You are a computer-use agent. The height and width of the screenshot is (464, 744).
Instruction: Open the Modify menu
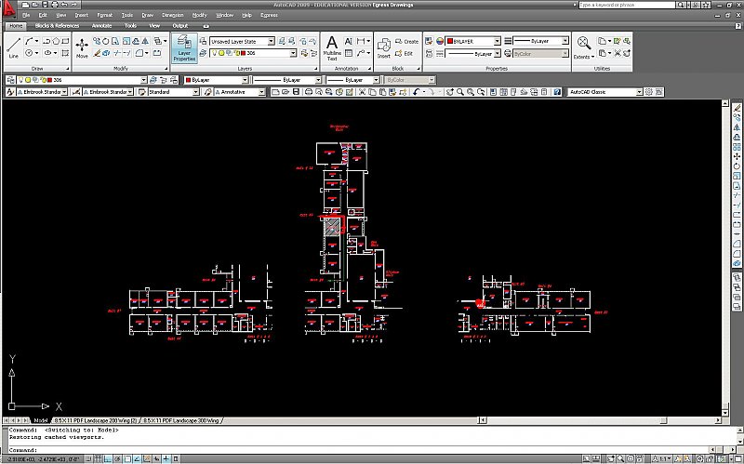pos(199,15)
